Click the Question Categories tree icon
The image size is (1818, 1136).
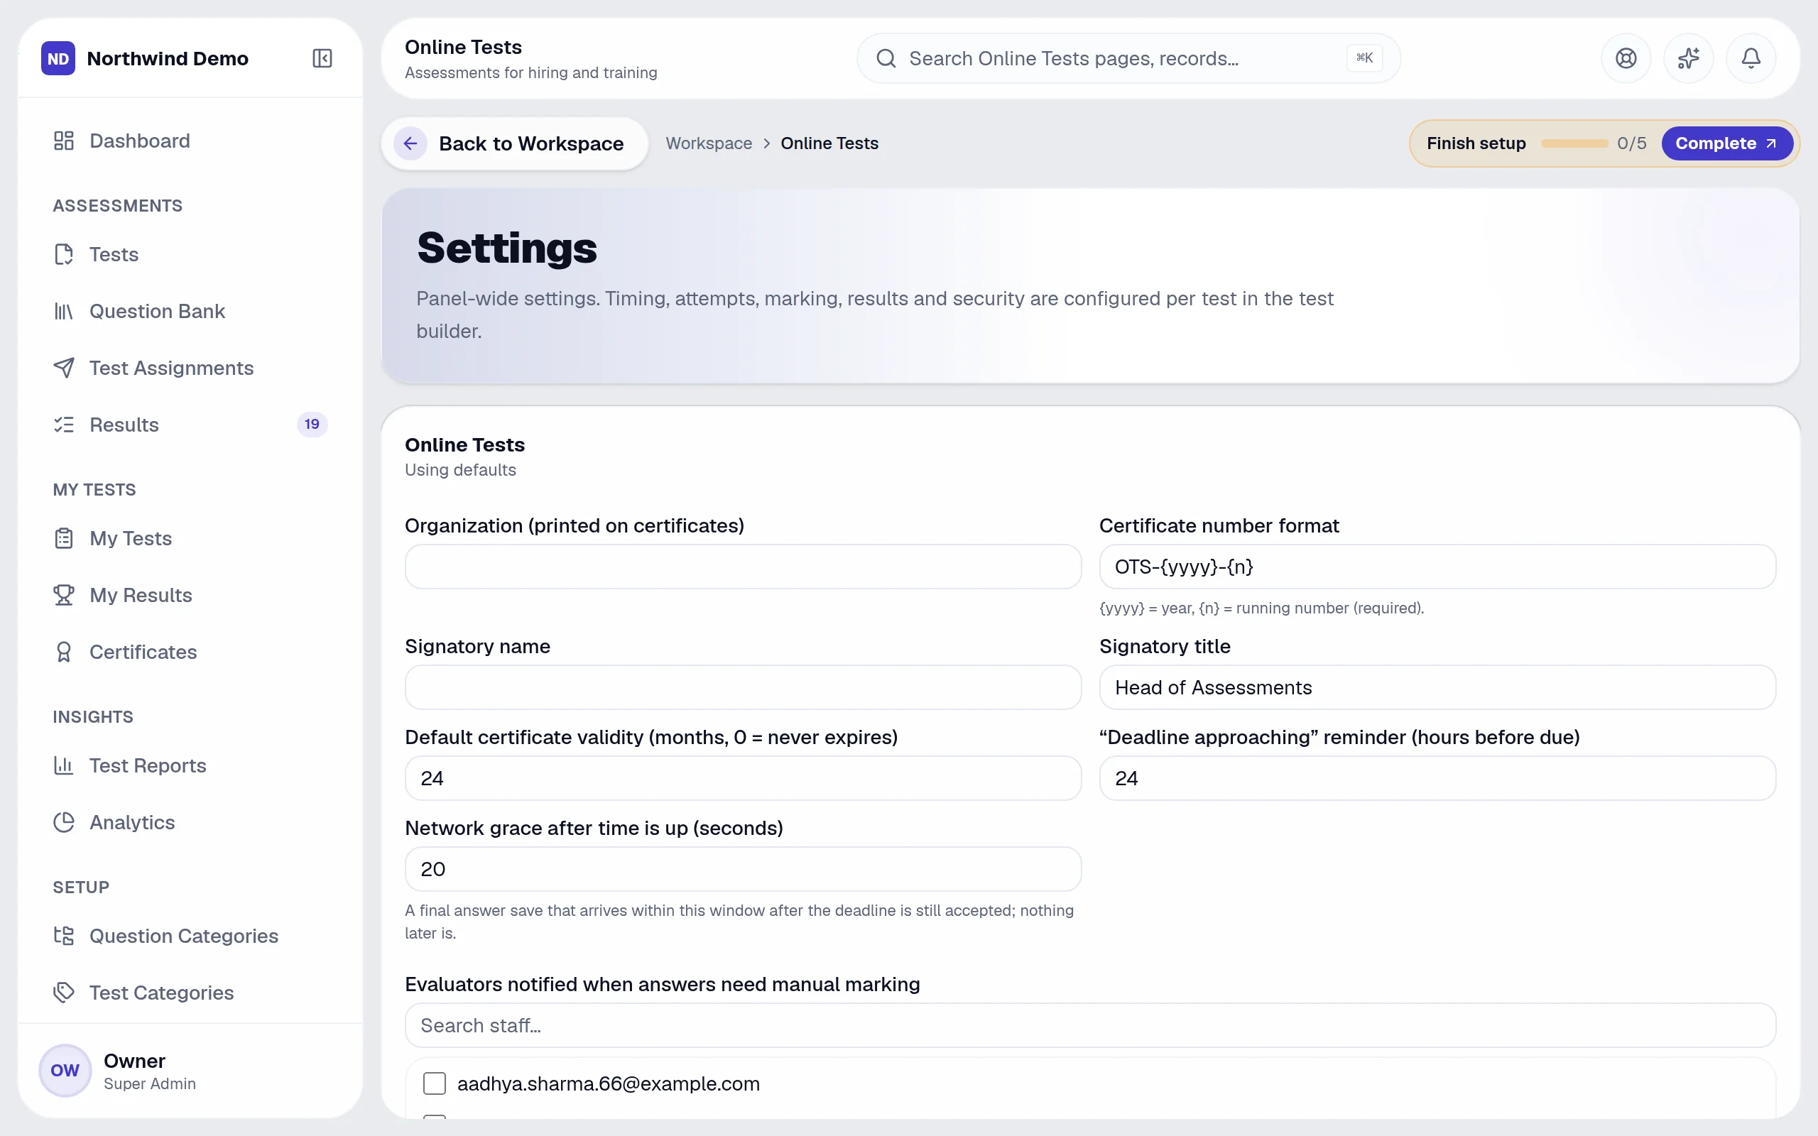(x=64, y=936)
